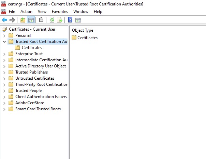Viewport: 206px width, 159px height.
Task: Expand the Personal store node
Action: (x=4, y=35)
